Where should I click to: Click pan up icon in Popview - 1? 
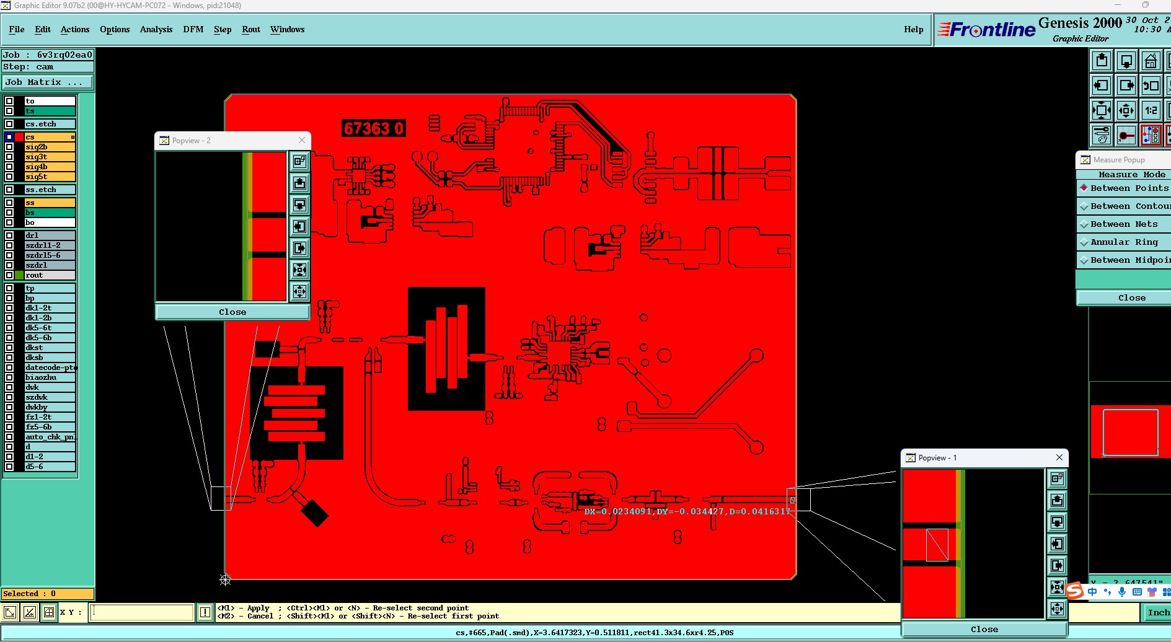pyautogui.click(x=1058, y=500)
